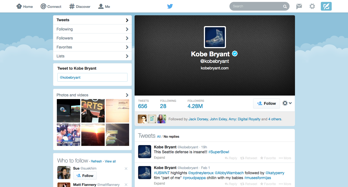
Task: Open the #musesformijas hashtag
Action: point(257,178)
